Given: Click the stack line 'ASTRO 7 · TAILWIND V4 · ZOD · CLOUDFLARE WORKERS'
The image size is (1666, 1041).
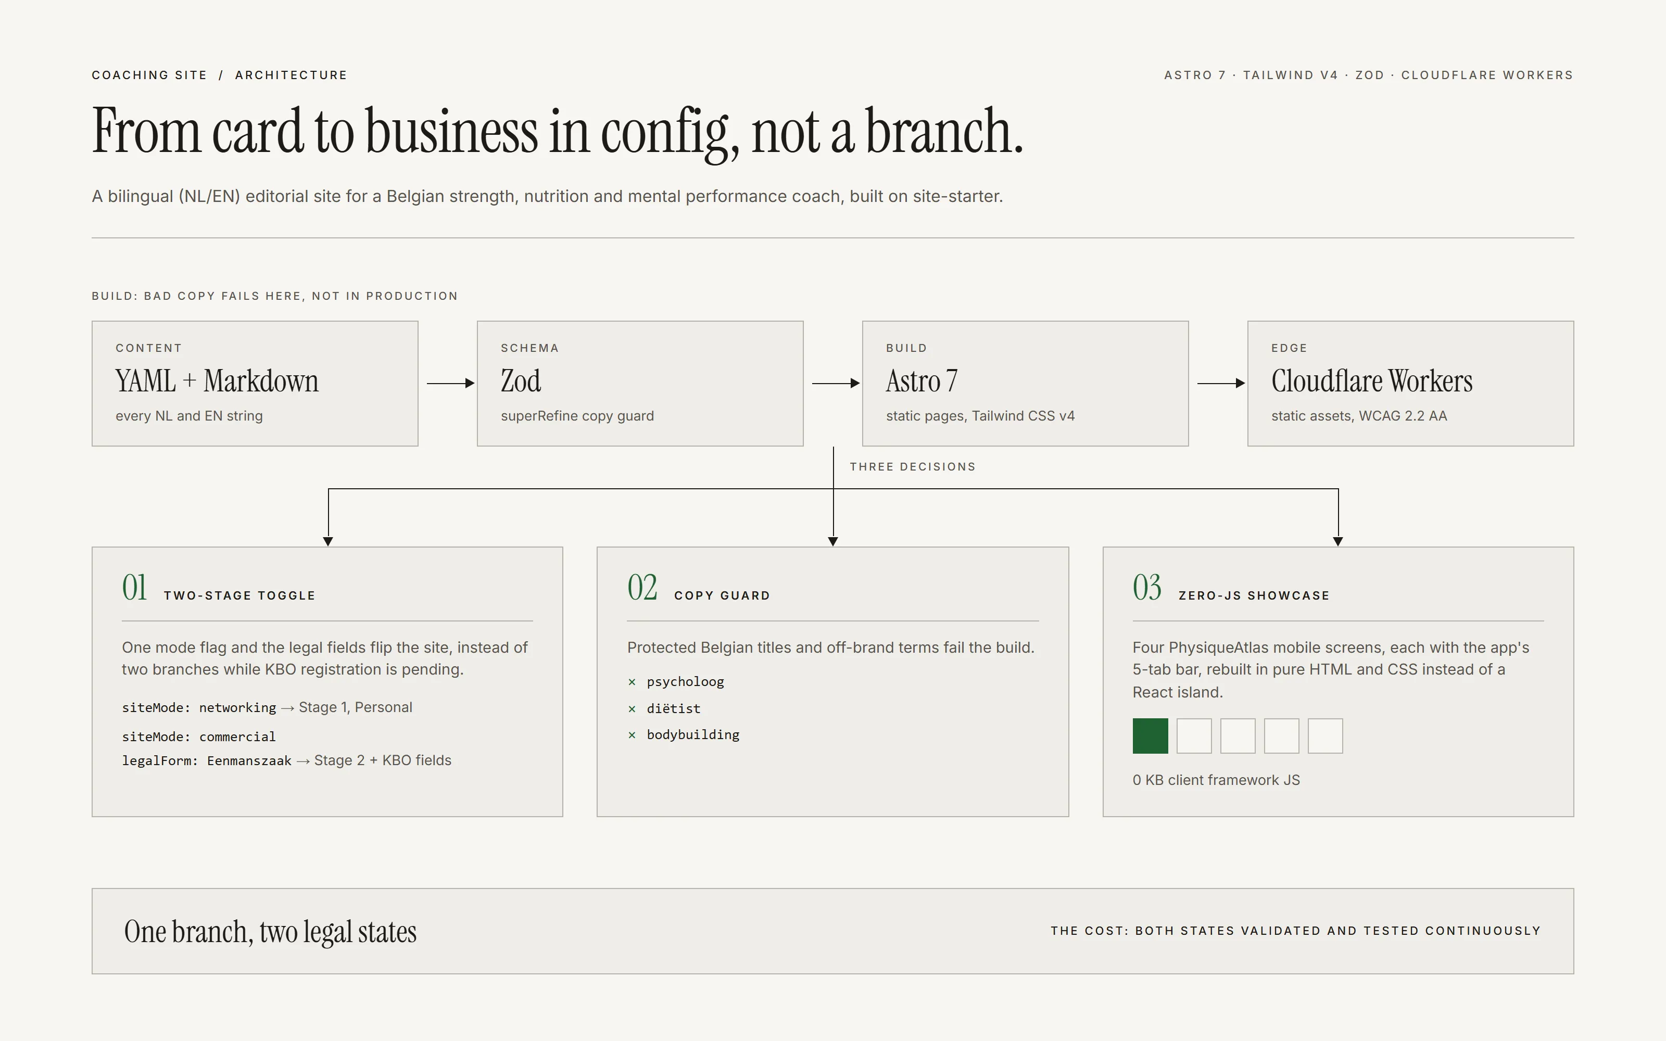Looking at the screenshot, I should [1369, 75].
